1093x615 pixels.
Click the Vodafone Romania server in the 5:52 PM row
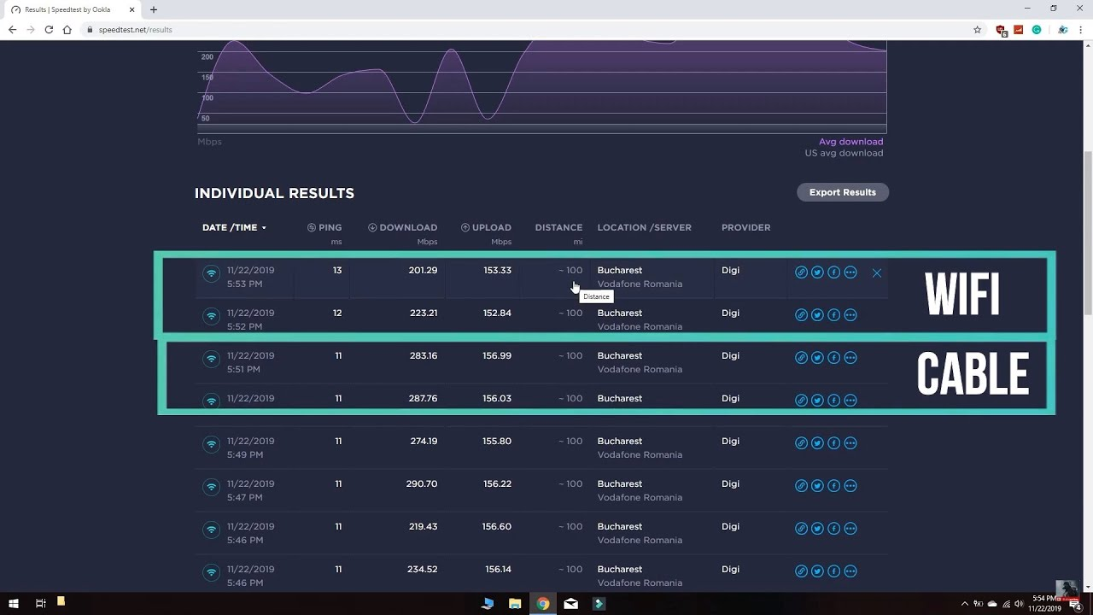coord(640,326)
